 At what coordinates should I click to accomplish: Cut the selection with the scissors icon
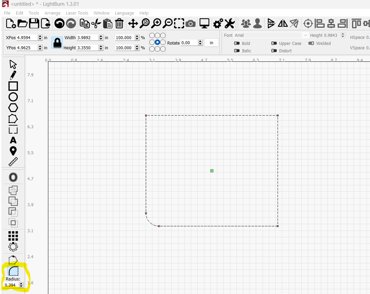click(96, 24)
